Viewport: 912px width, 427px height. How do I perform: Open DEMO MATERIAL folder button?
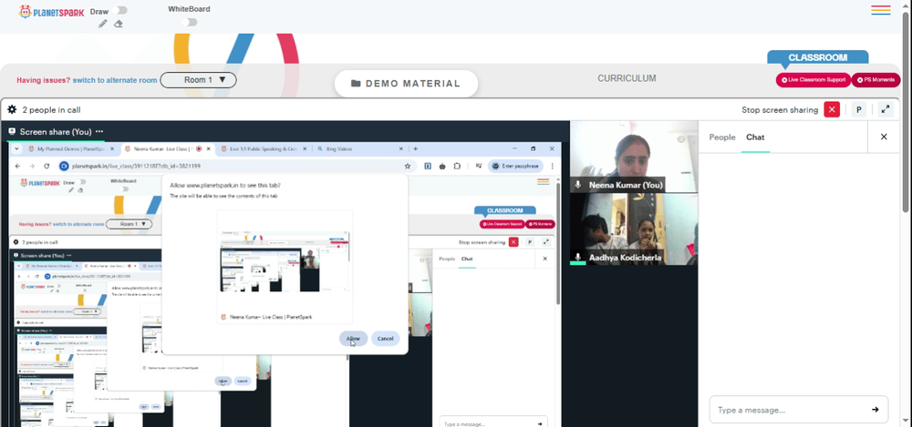pyautogui.click(x=406, y=84)
